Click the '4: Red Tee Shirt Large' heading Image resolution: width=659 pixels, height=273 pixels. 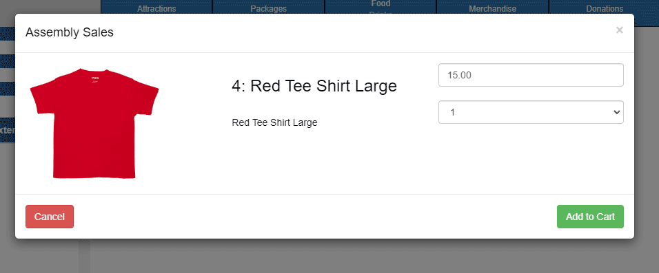(x=314, y=86)
